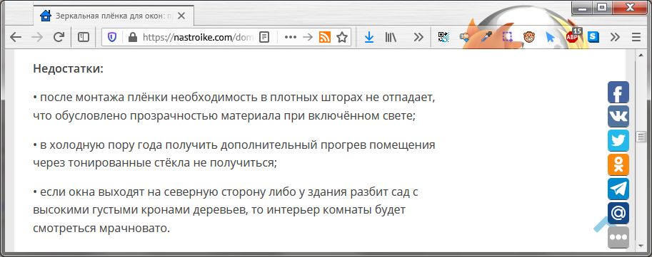Open the Firefox hamburger menu
Viewport: 652px width, 257px height.
click(x=636, y=37)
